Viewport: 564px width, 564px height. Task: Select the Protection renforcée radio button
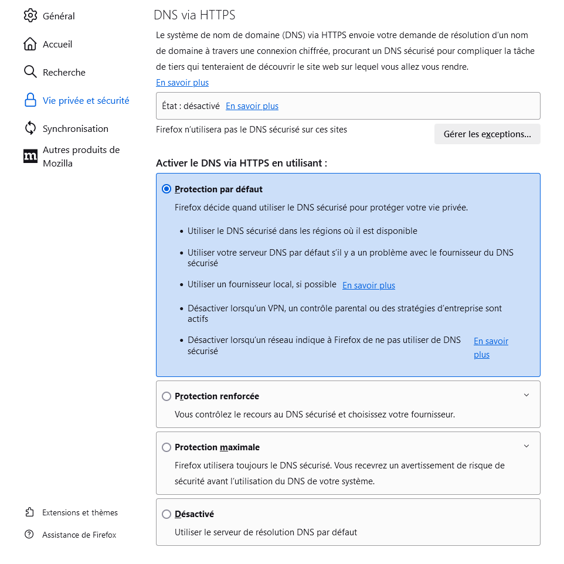167,396
